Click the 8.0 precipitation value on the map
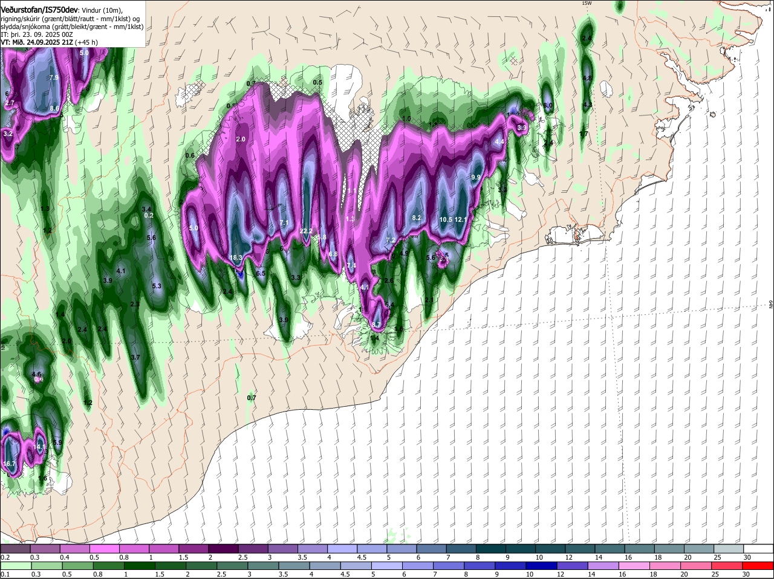The height and width of the screenshot is (579, 774). click(x=548, y=105)
